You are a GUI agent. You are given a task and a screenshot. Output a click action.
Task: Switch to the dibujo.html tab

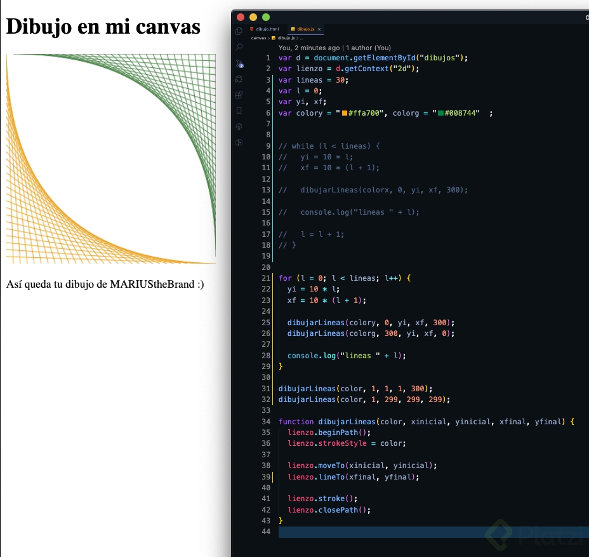click(x=265, y=29)
